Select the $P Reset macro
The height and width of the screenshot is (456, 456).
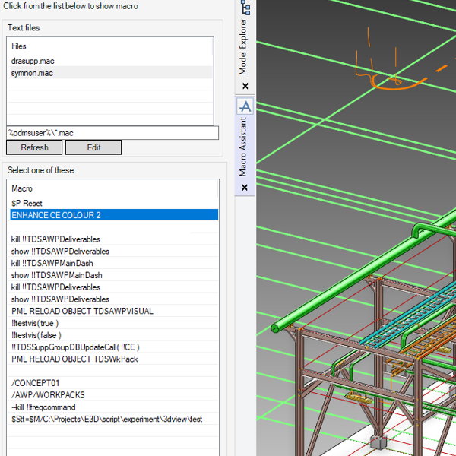point(114,203)
